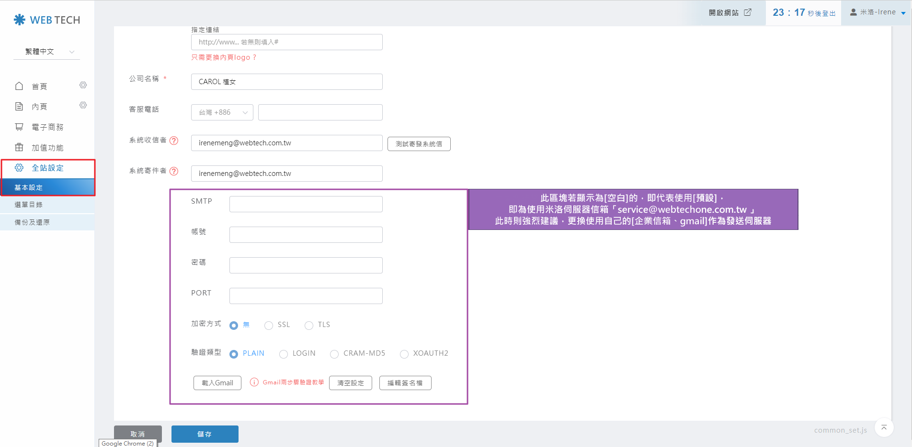
Task: Open the 繁體中文 language dropdown
Action: click(47, 52)
